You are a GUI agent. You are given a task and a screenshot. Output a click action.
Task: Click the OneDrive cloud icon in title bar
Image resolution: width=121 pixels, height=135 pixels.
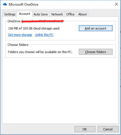click(5, 4)
